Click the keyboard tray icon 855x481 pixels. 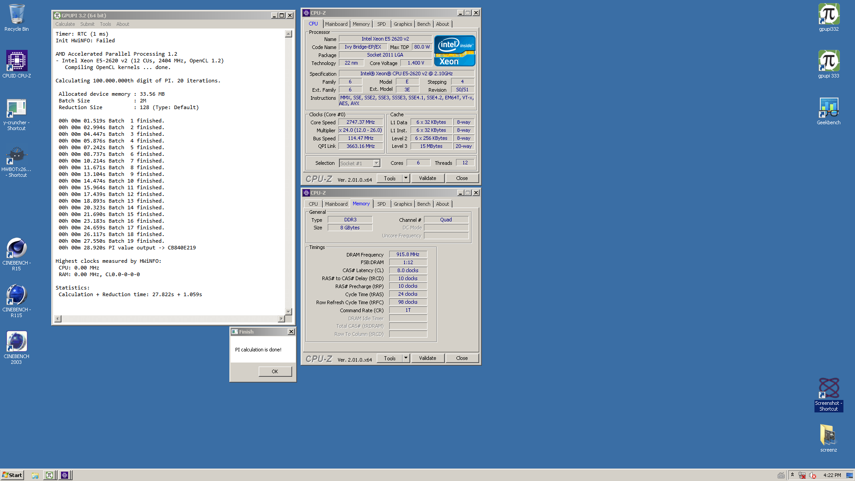click(781, 475)
